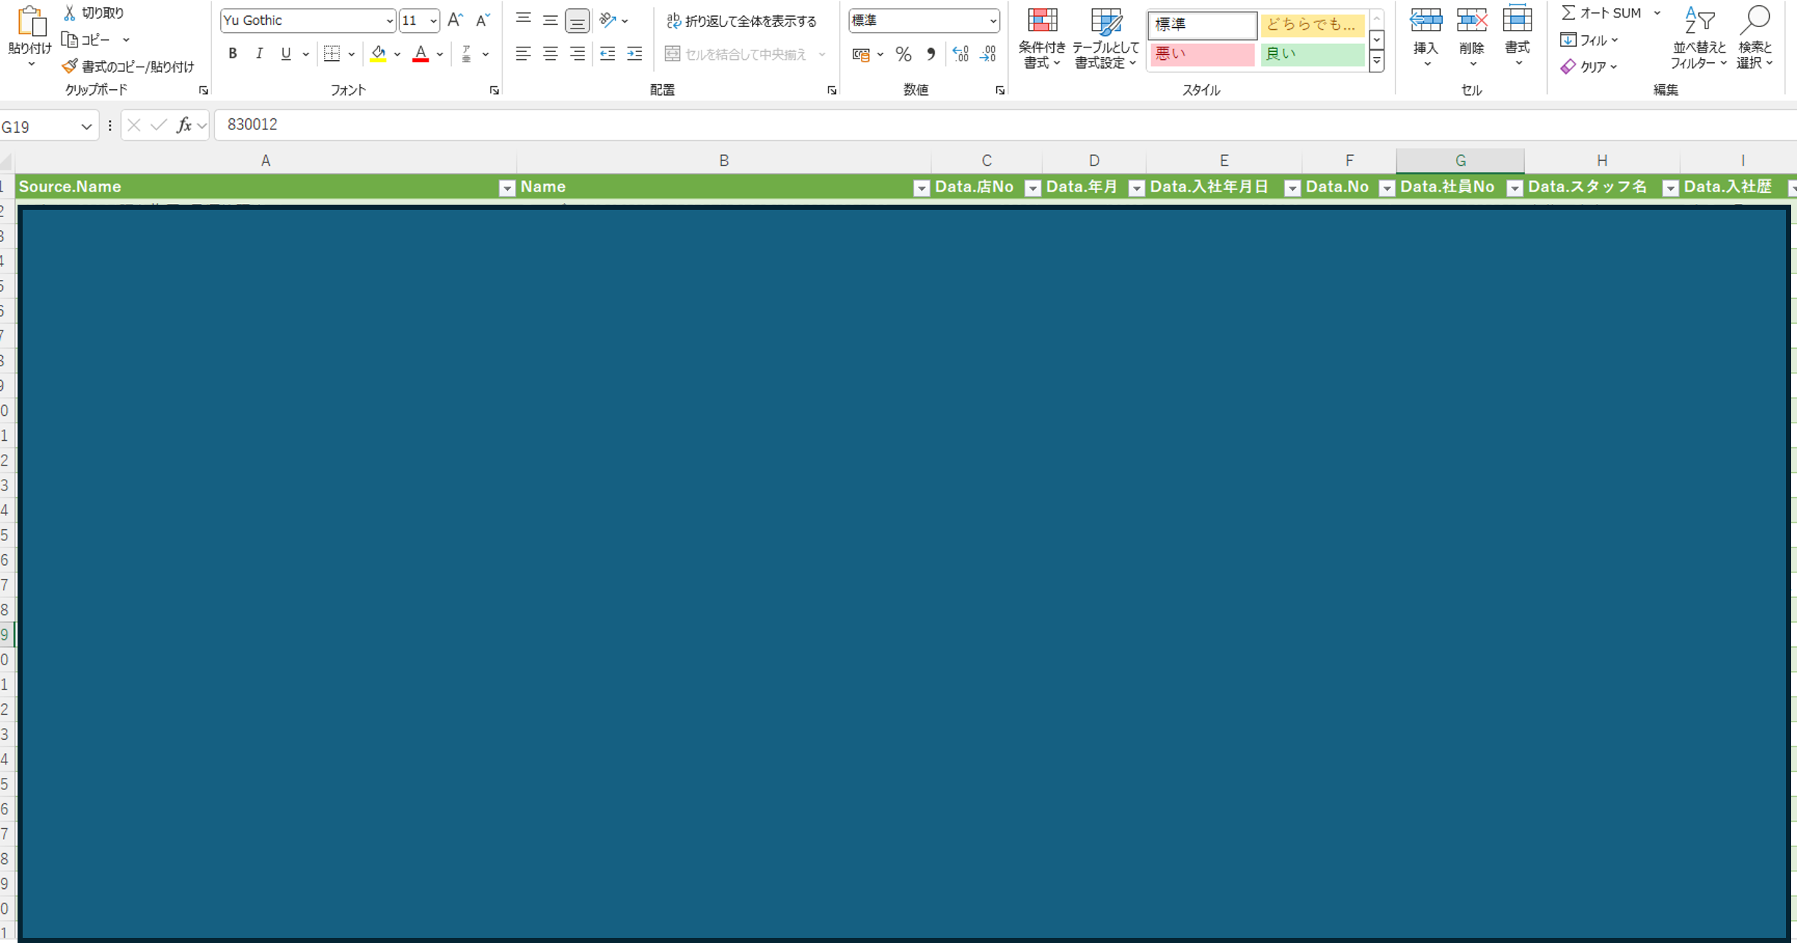Open the font group dialog launcher
Screen dimensions: 1797x943
[494, 91]
